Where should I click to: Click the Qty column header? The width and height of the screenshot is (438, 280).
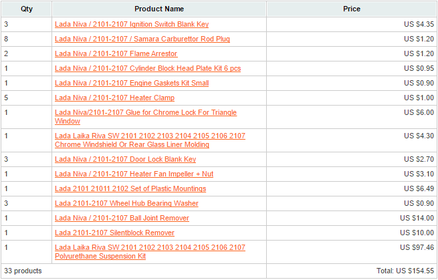pyautogui.click(x=26, y=9)
